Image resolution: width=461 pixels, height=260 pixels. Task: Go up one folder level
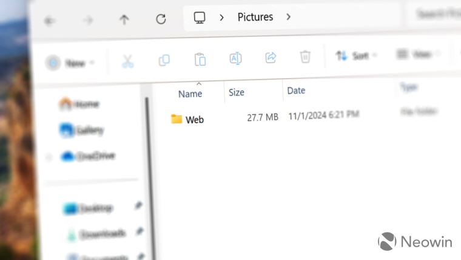pos(124,19)
